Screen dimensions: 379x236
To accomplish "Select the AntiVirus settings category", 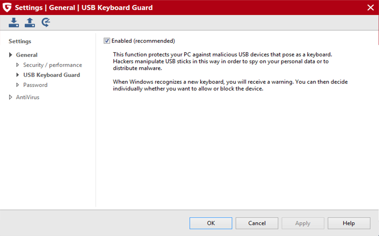I will pos(28,97).
